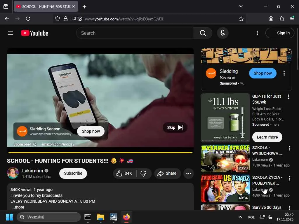Image resolution: width=299 pixels, height=224 pixels.
Task: Open amazon.com/holiday link under video ad
Action: (x=58, y=144)
